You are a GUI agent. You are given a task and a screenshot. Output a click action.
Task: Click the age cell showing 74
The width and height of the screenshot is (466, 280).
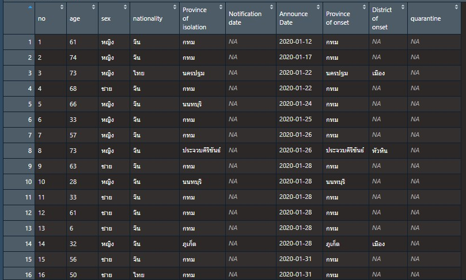tap(75, 57)
